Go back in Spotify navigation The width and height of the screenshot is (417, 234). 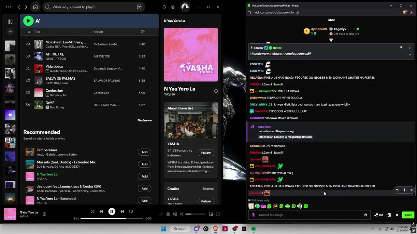click(19, 7)
